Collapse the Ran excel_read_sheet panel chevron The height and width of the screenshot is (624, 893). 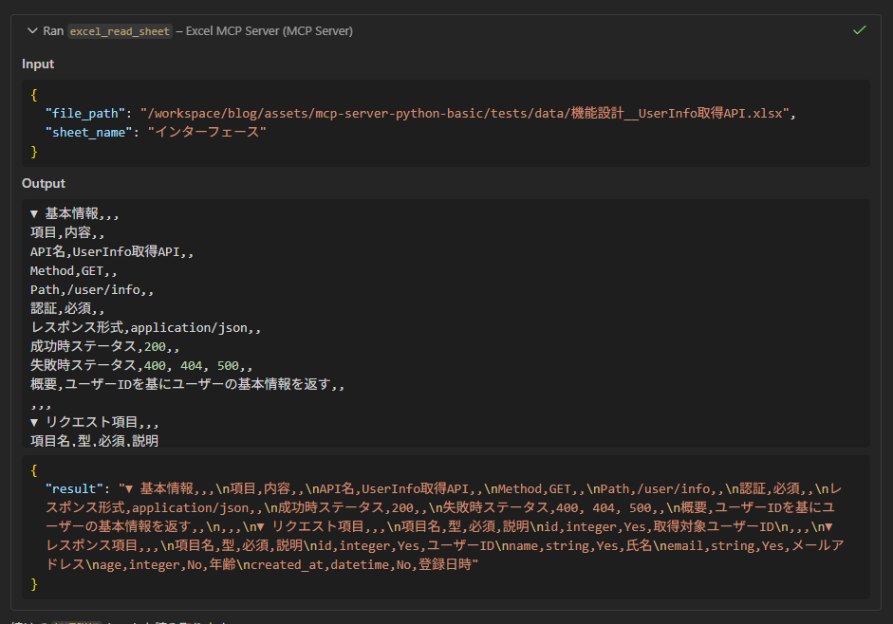tap(33, 30)
